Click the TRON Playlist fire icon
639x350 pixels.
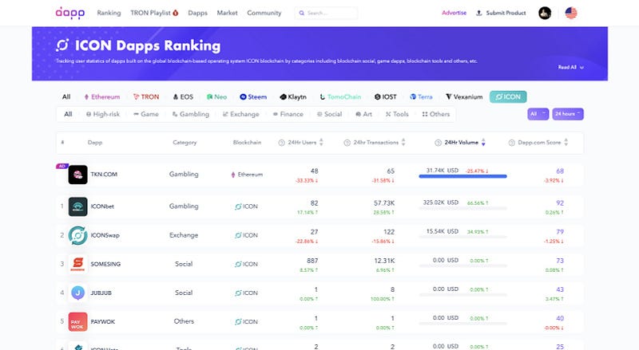point(175,13)
